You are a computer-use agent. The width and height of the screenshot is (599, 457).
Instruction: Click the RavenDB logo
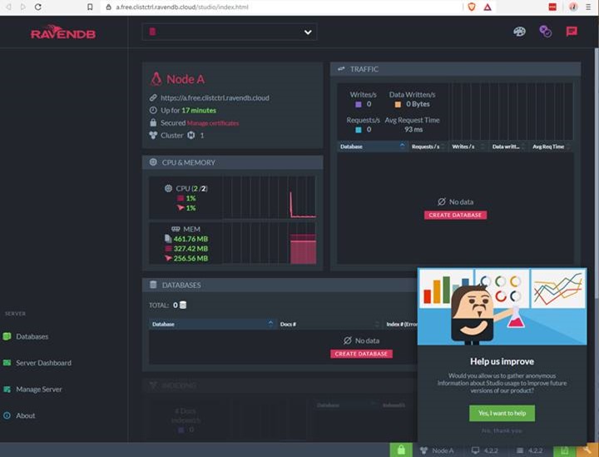[x=63, y=32]
